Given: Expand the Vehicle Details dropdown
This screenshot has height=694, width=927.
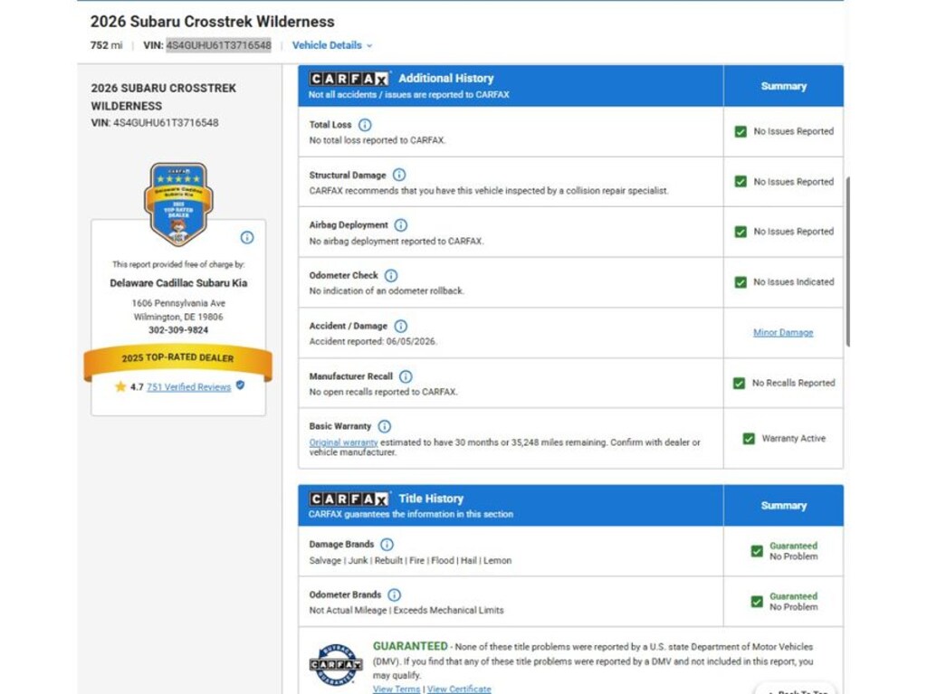Looking at the screenshot, I should click(x=332, y=45).
